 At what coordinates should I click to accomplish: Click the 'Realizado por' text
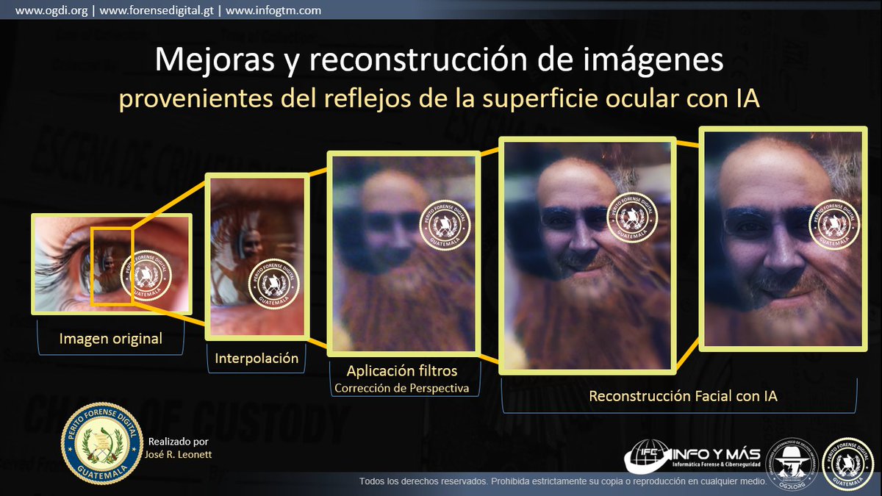click(178, 442)
